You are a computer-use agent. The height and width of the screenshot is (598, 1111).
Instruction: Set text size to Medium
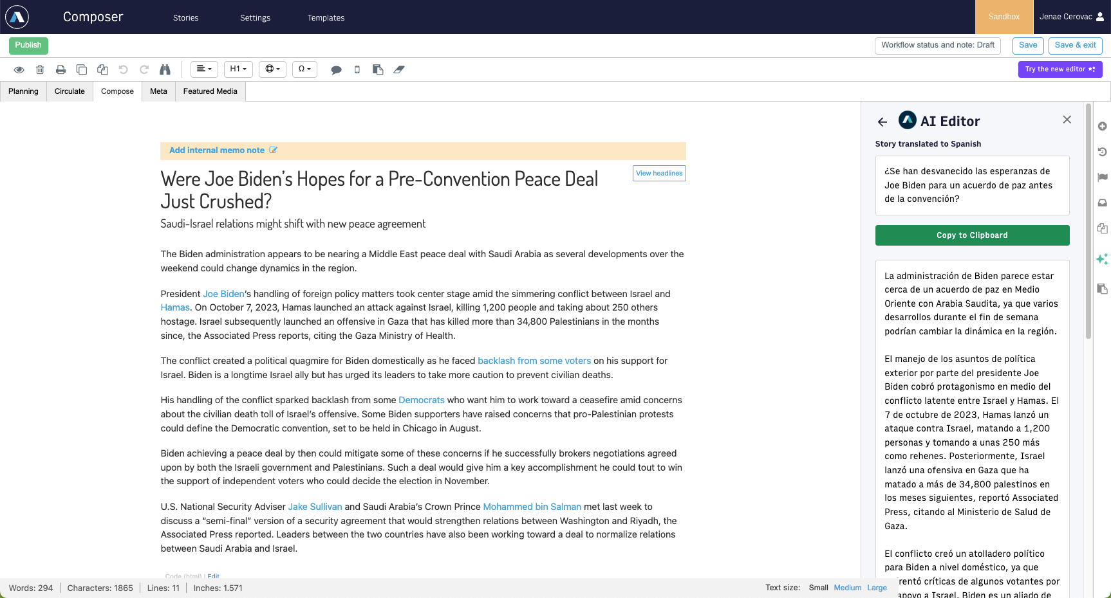click(848, 588)
